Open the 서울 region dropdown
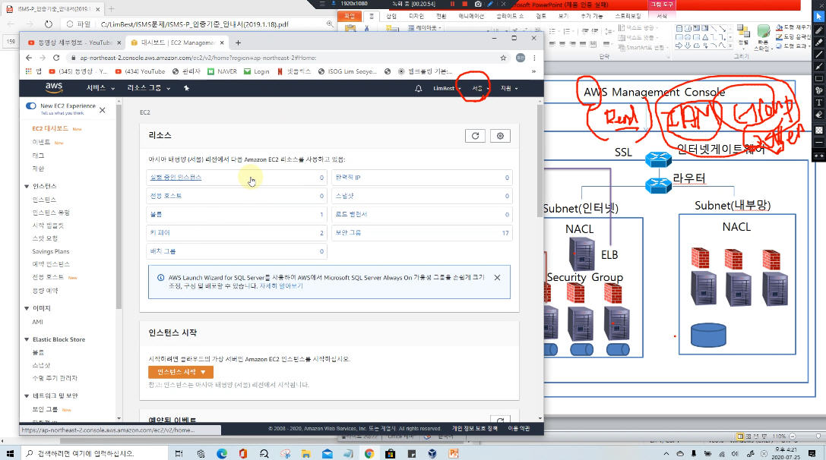Image resolution: width=826 pixels, height=460 pixels. (x=479, y=88)
